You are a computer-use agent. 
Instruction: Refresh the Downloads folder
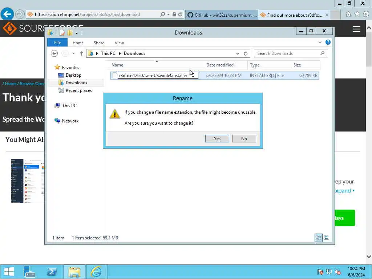pyautogui.click(x=246, y=54)
